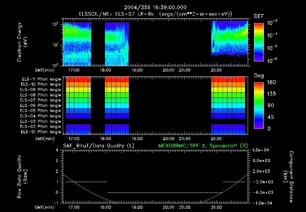Click the plot timestamp title 2004/356 16:39:00.000
Viewport: 306px width, 212px height.
[x=155, y=7]
